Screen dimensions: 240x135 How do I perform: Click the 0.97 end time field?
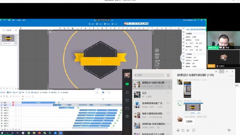(x=201, y=43)
